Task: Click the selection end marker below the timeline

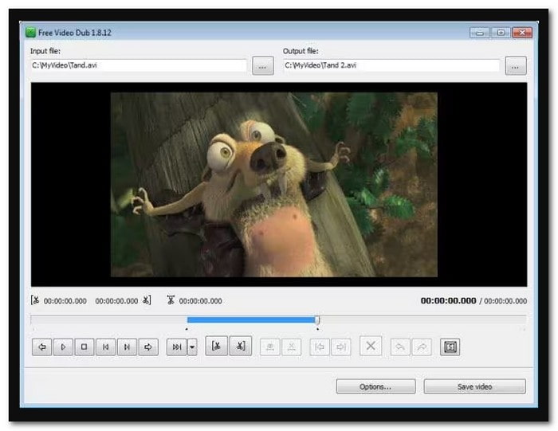Action: click(x=317, y=329)
